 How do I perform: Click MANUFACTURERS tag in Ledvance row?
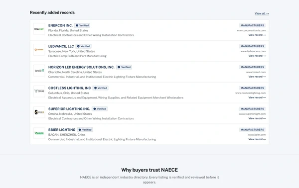[x=252, y=46]
